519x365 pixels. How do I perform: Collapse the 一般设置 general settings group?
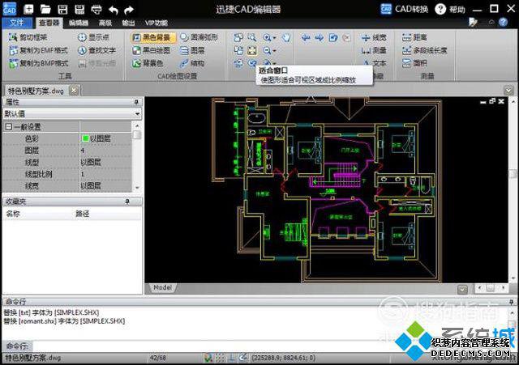point(9,126)
